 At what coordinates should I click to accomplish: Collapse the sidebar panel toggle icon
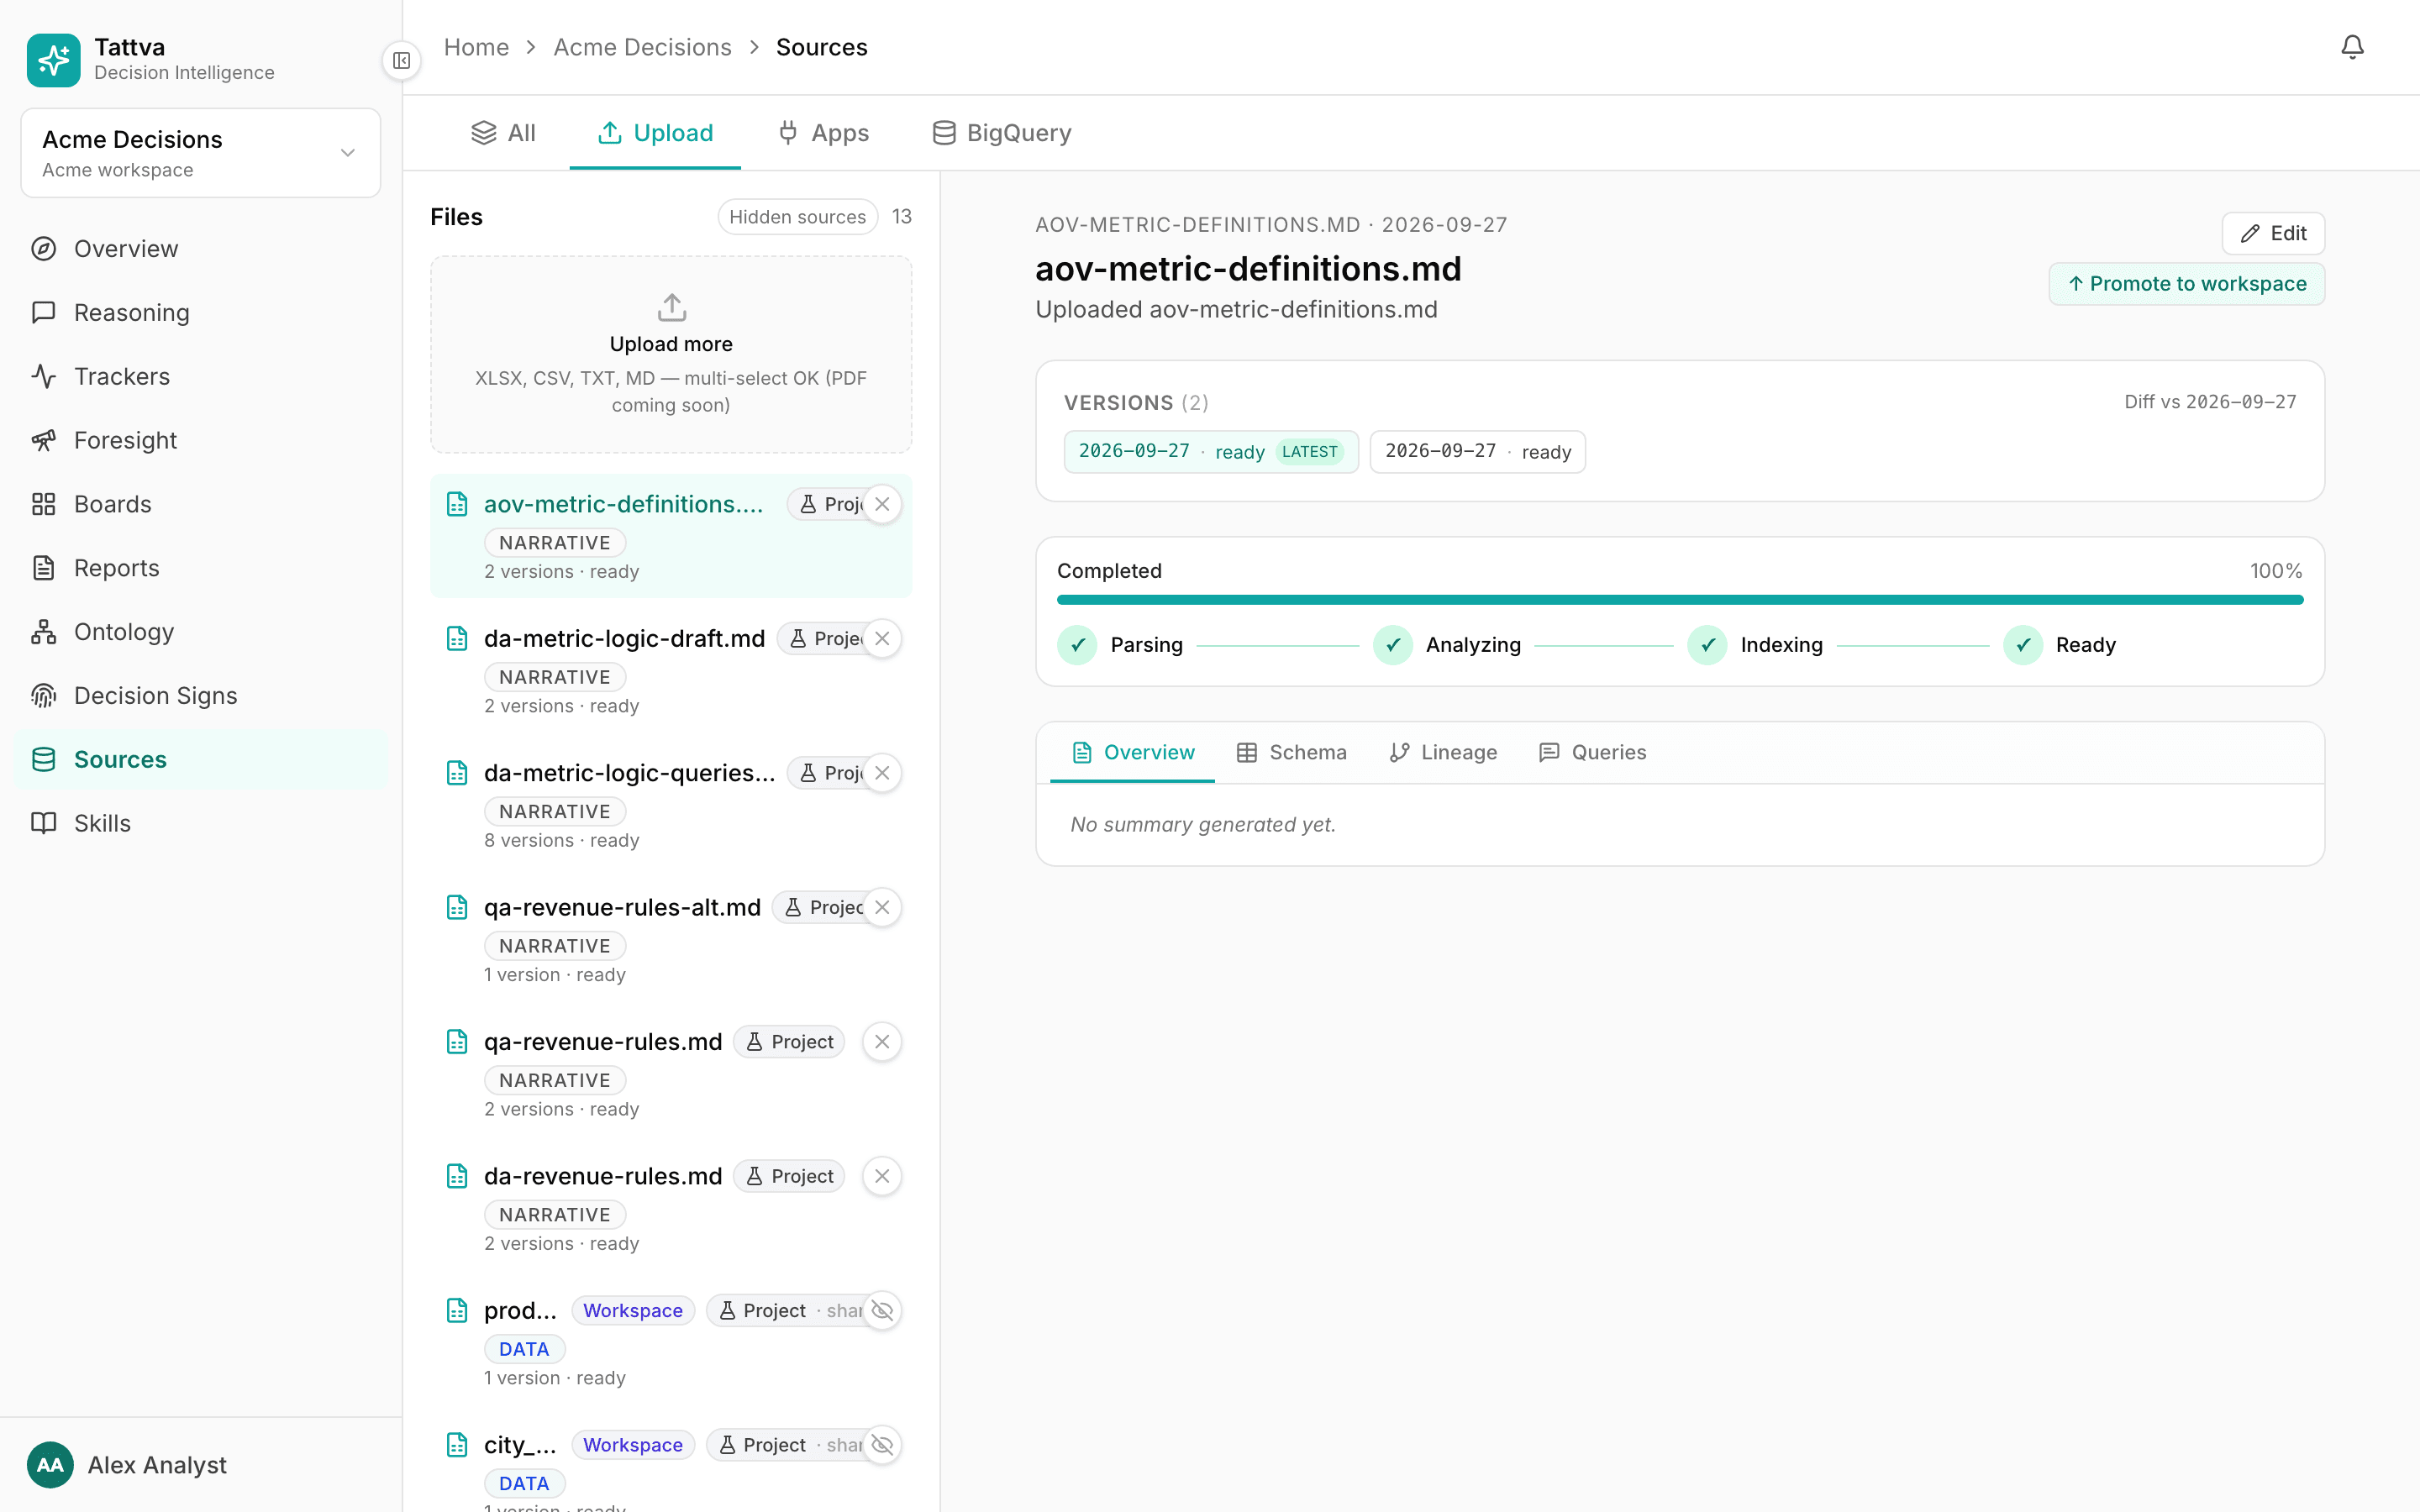tap(401, 61)
